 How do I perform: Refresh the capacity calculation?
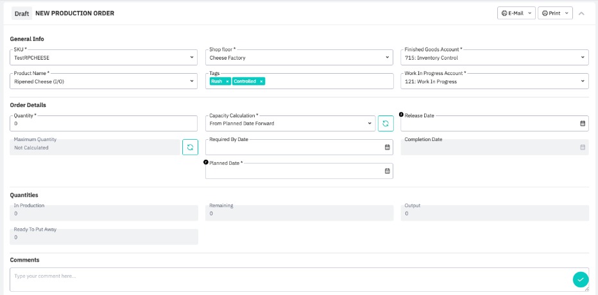coord(386,124)
